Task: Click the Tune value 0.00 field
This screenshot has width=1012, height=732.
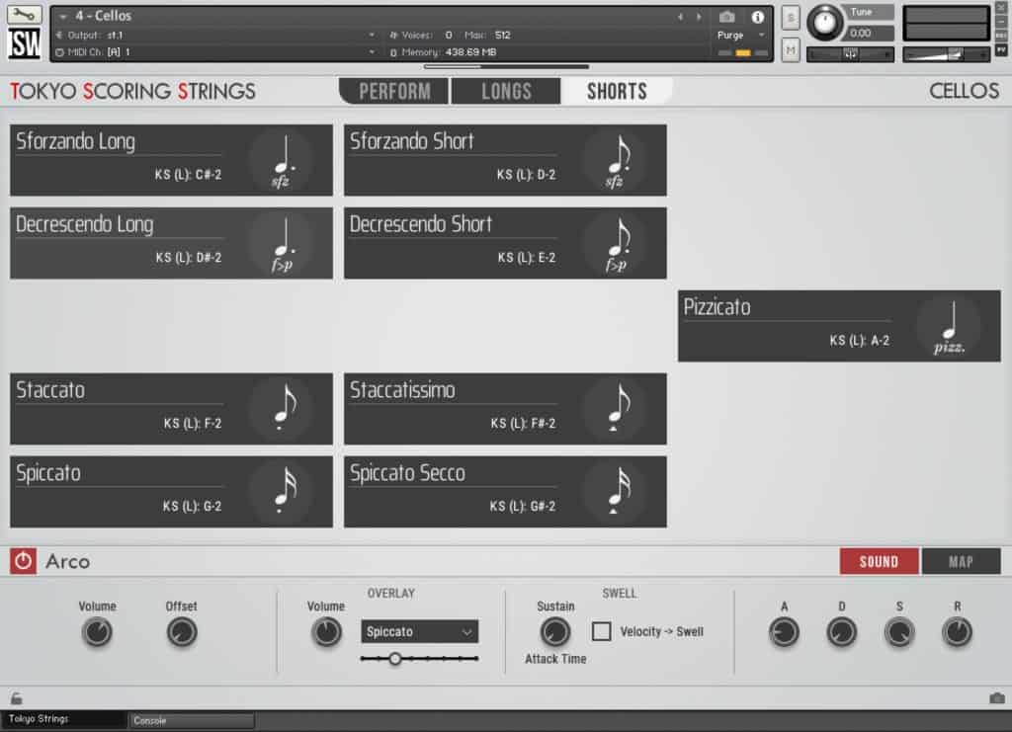Action: [869, 33]
